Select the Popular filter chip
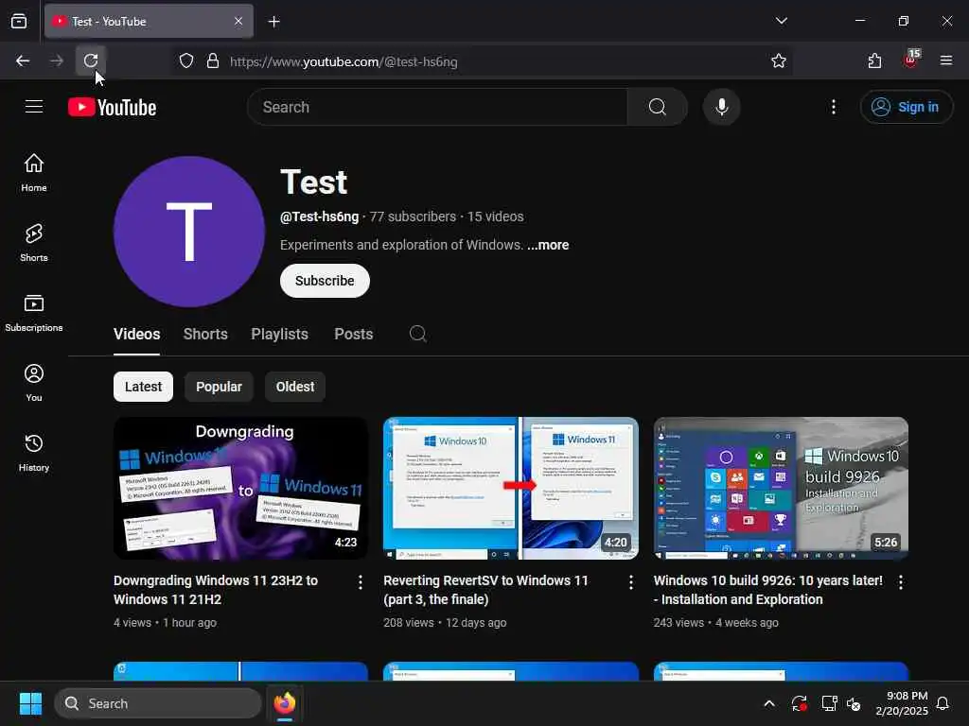This screenshot has width=969, height=726. pyautogui.click(x=219, y=387)
